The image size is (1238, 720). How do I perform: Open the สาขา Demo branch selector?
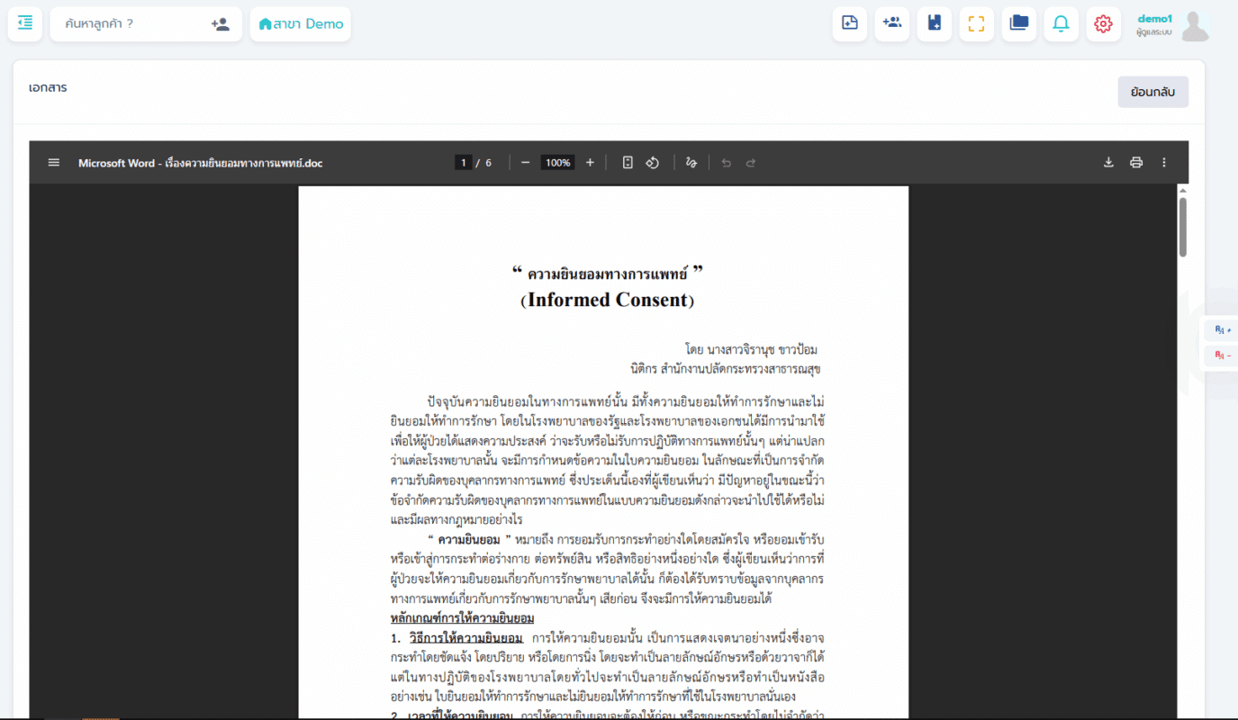(x=301, y=24)
